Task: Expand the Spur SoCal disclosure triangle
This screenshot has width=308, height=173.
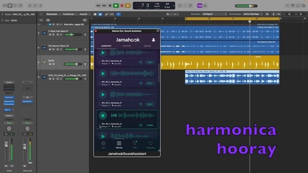Action: [2, 20]
